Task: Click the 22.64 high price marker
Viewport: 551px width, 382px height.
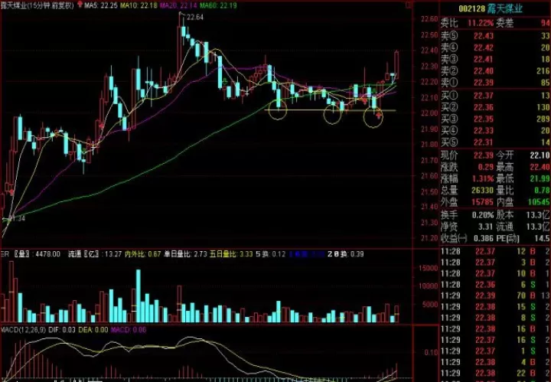Action: (195, 17)
